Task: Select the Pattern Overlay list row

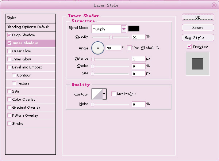Action: pyautogui.click(x=30, y=115)
